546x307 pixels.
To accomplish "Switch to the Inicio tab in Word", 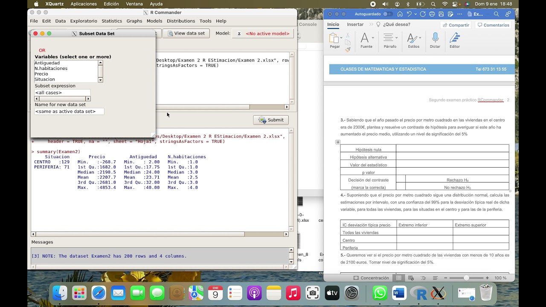I will point(333,25).
